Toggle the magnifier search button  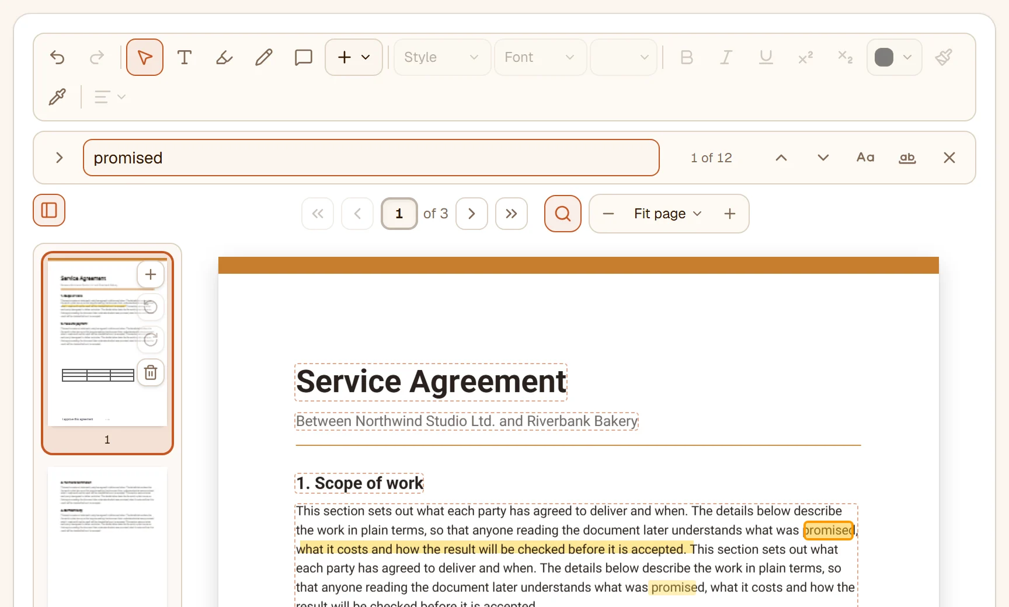(x=563, y=214)
